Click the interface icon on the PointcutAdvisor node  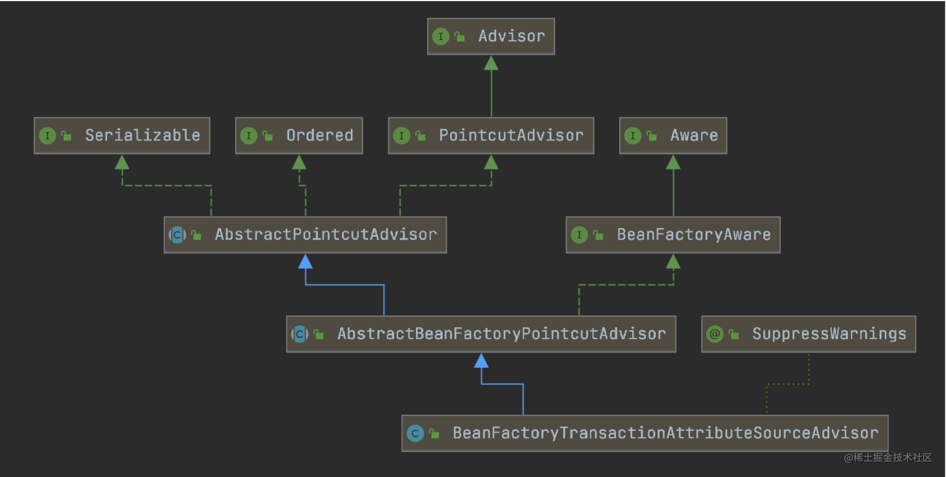click(x=402, y=135)
